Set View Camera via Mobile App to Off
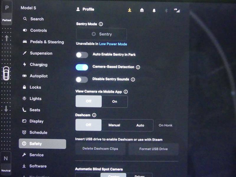 tap(88, 101)
